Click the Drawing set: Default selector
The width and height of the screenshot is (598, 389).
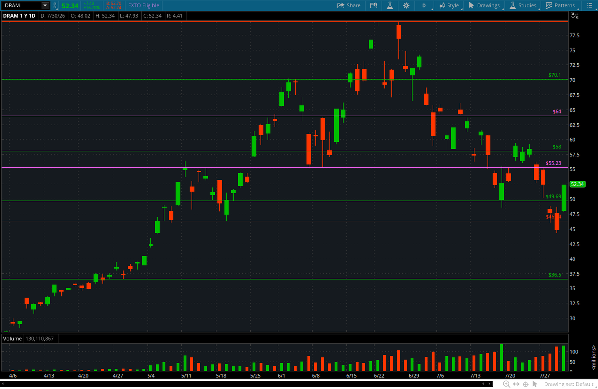pyautogui.click(x=568, y=384)
